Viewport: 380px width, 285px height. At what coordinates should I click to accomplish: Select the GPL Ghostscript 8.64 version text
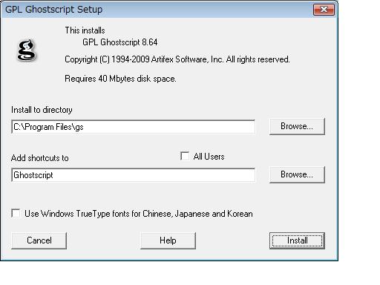coord(120,42)
